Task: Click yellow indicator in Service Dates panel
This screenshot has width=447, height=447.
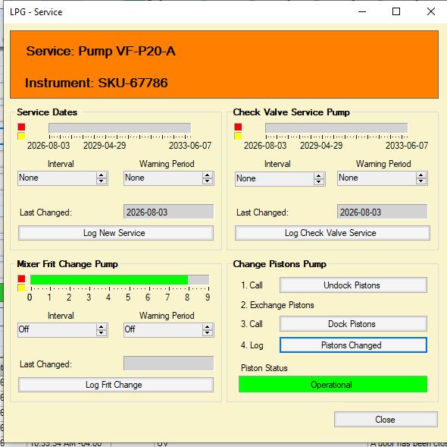Action: coord(21,136)
